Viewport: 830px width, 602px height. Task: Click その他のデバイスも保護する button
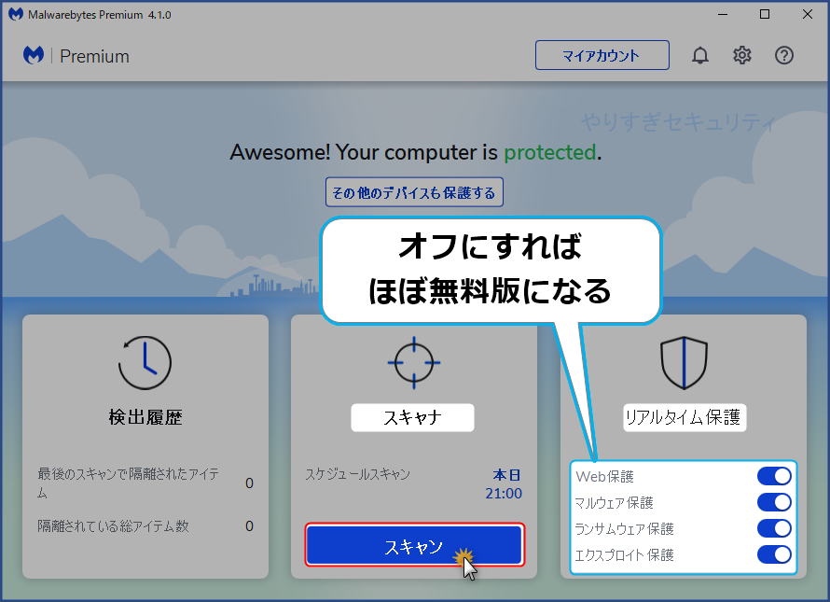tap(414, 192)
